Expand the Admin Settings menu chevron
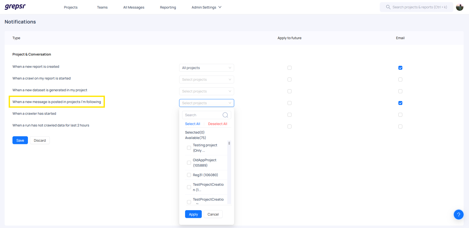Screen dimensions: 469x228 [x=220, y=7]
